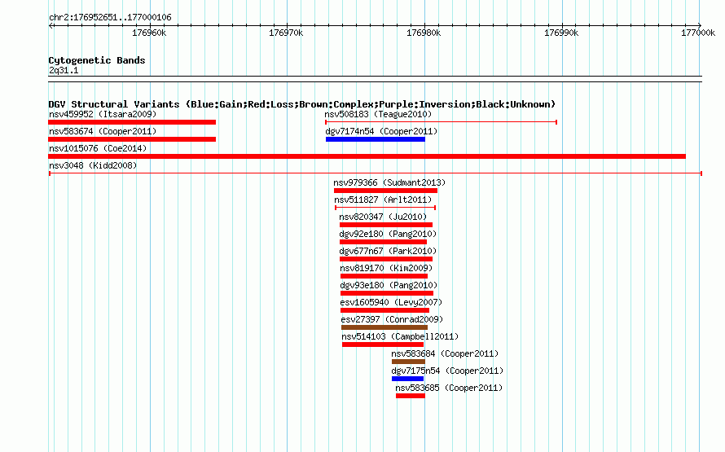Select the red bar under nsv583674

132,139
